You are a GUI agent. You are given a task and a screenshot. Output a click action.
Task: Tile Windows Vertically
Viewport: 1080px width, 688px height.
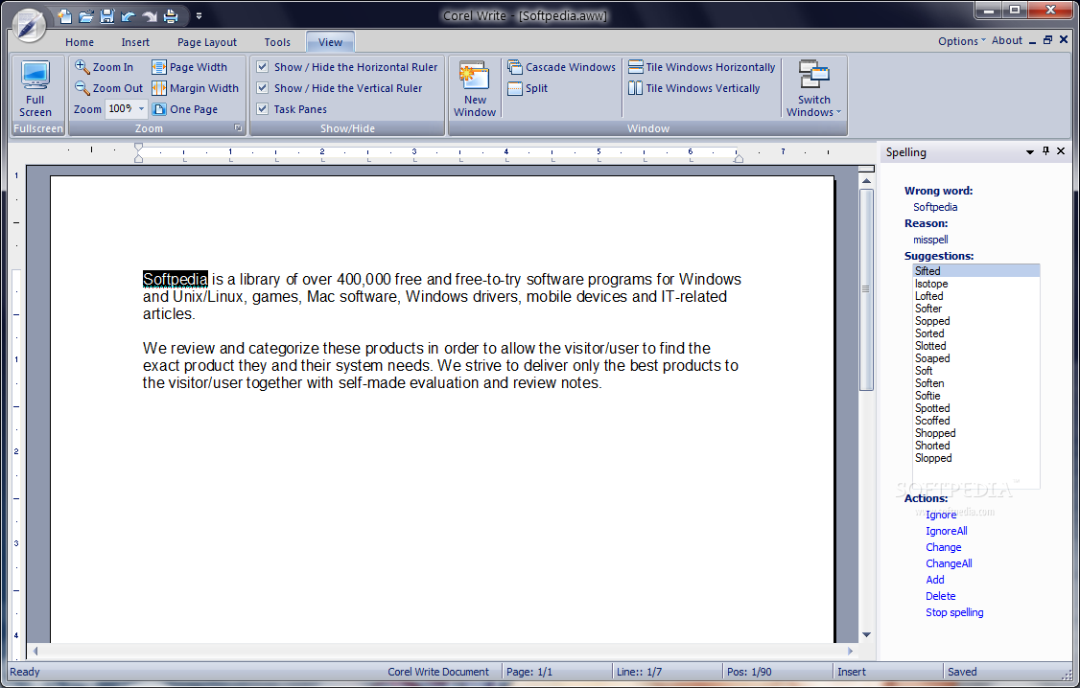tap(694, 88)
